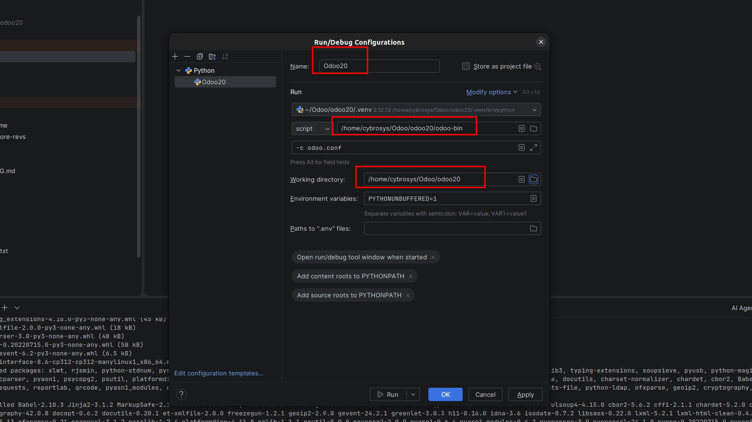Viewport: 752px width, 422px height.
Task: Click the project panel scrollbar in IDE
Action: (139, 136)
